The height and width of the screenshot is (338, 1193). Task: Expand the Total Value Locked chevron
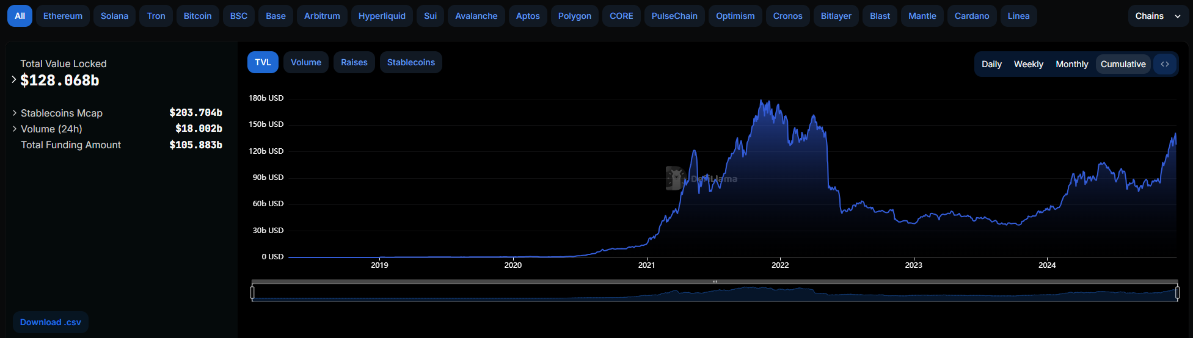(x=14, y=79)
